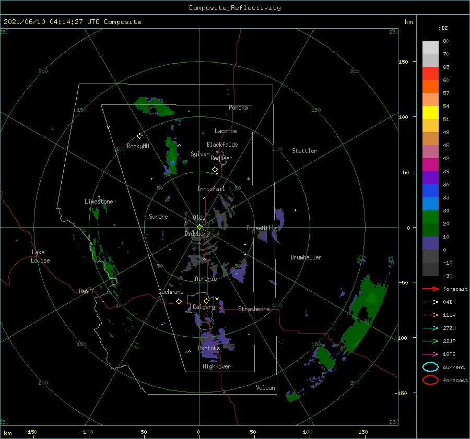The height and width of the screenshot is (439, 470).
Task: Click the Vulcan label
Action: click(266, 388)
